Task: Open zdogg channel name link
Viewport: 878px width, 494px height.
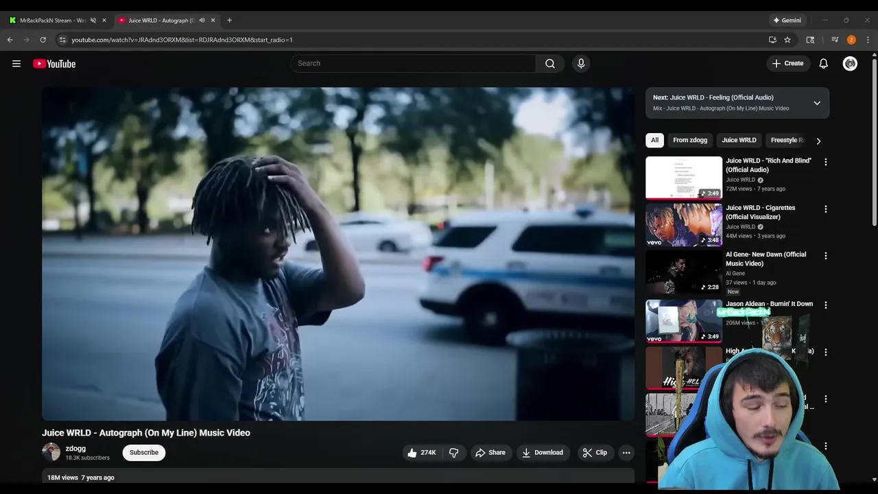Action: click(75, 449)
